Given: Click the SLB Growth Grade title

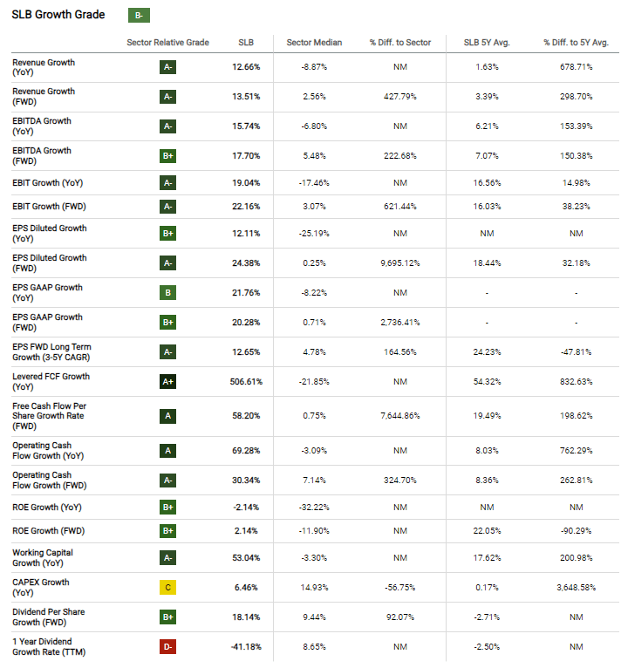Looking at the screenshot, I should click(x=58, y=15).
